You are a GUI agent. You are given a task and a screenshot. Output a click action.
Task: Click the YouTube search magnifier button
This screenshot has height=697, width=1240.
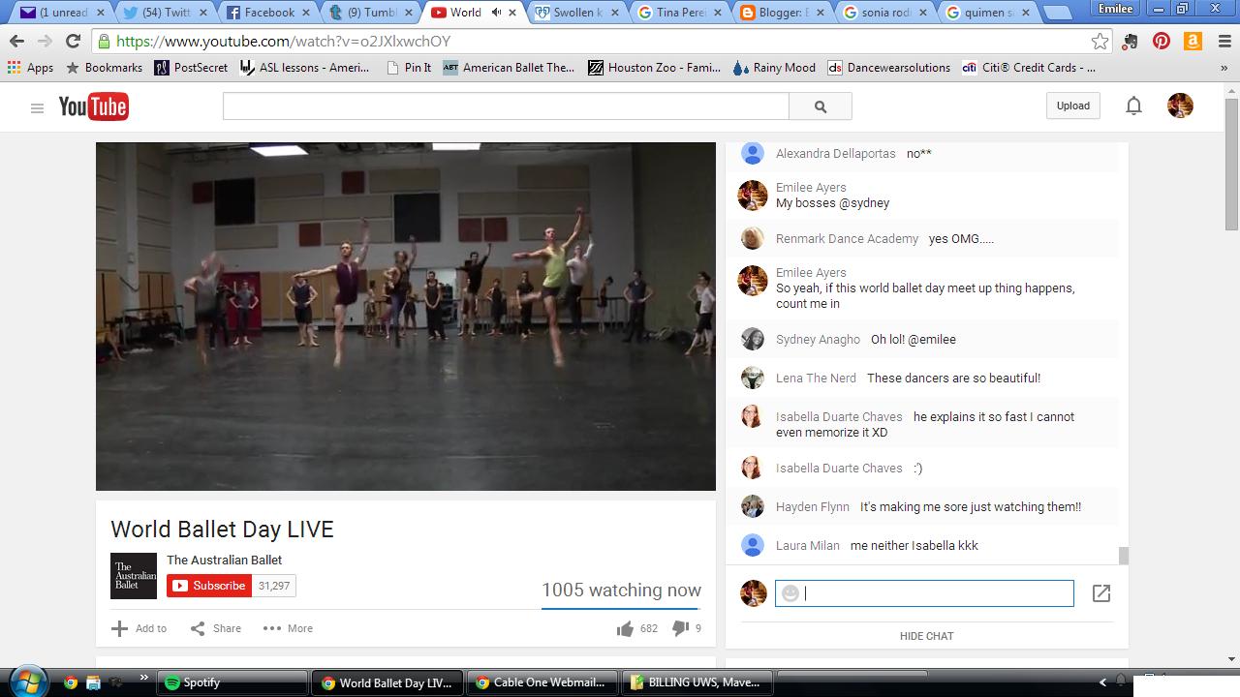[821, 106]
